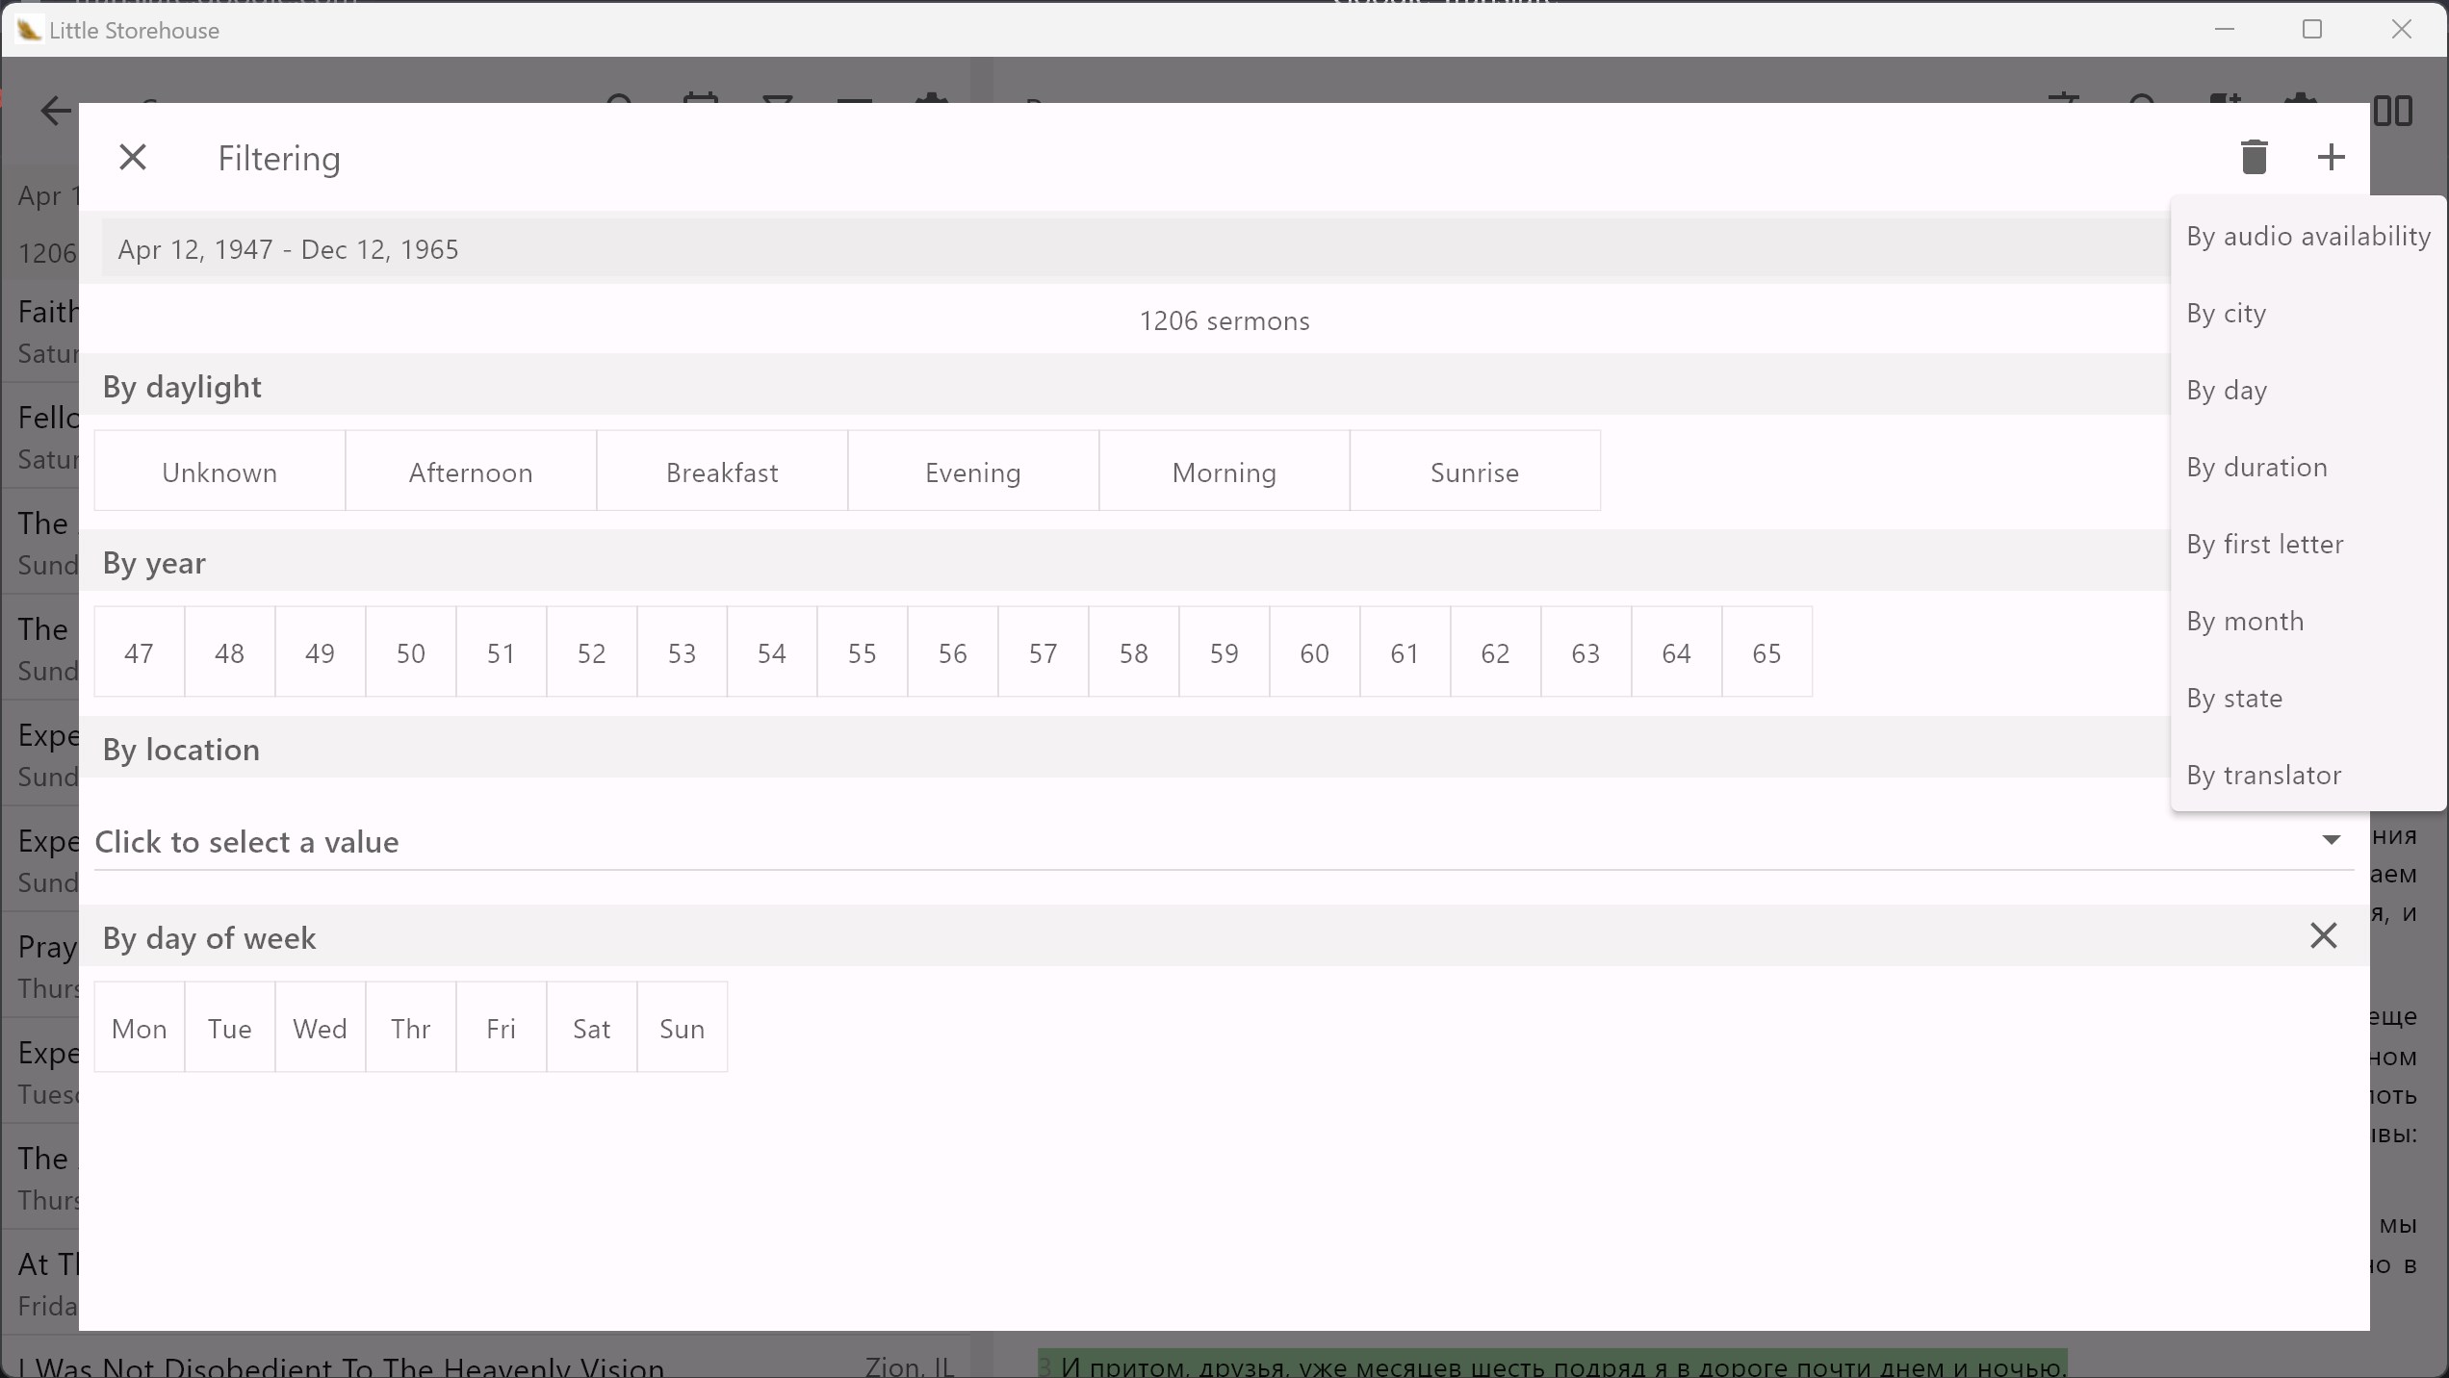Add the By translator filter

(x=2263, y=776)
